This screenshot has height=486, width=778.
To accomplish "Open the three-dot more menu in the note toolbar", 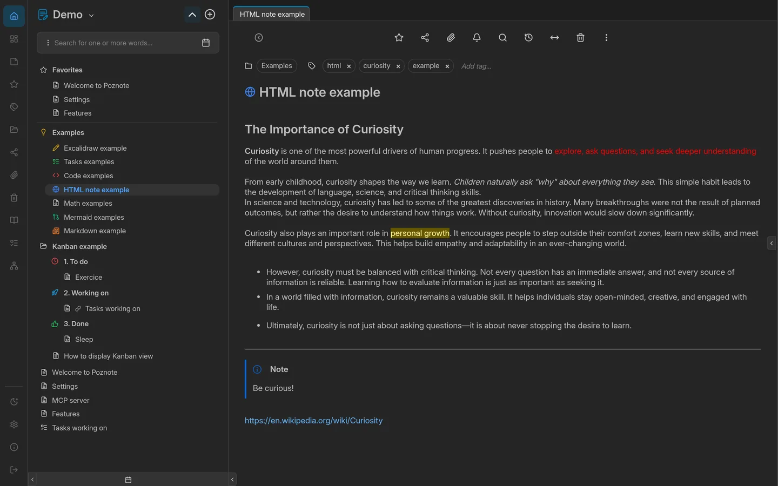I will tap(606, 38).
